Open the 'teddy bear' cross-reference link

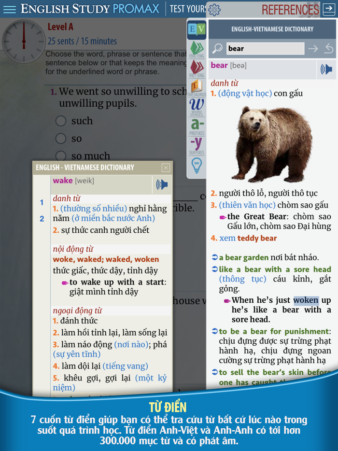coord(257,238)
